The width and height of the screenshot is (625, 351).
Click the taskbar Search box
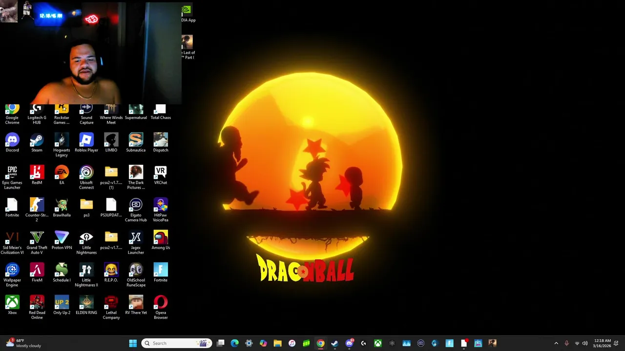coord(176,343)
